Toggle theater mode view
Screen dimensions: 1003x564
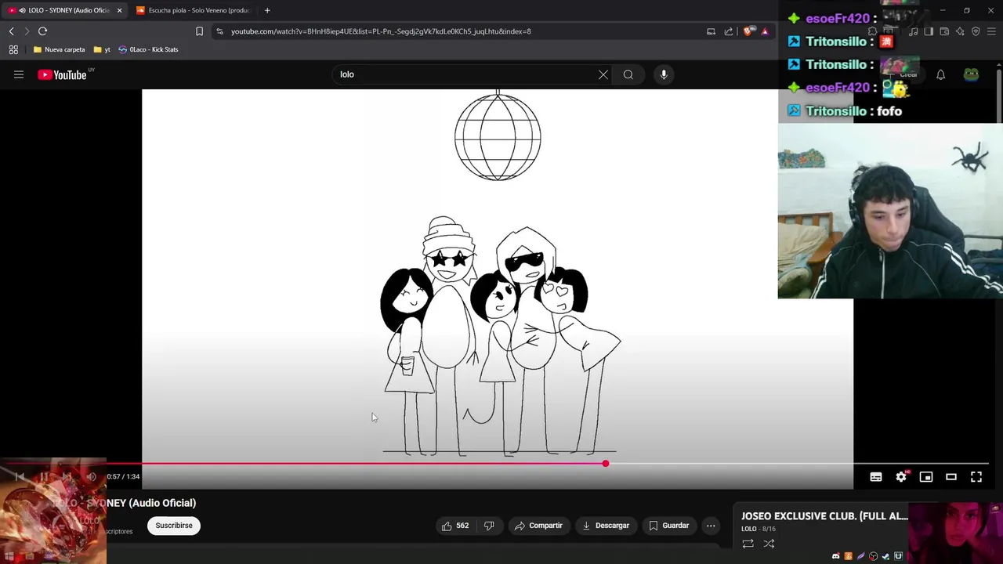point(951,476)
